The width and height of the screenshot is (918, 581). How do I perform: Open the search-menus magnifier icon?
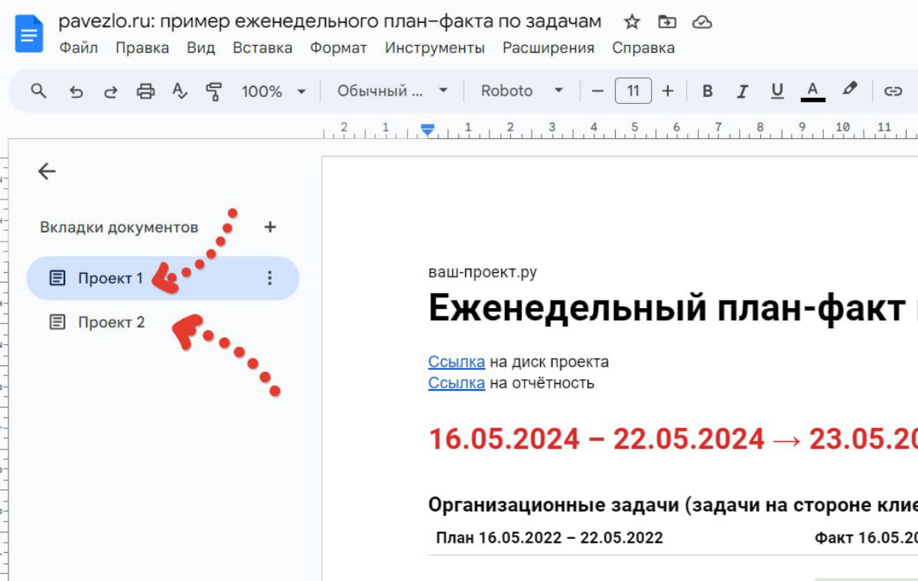click(39, 91)
